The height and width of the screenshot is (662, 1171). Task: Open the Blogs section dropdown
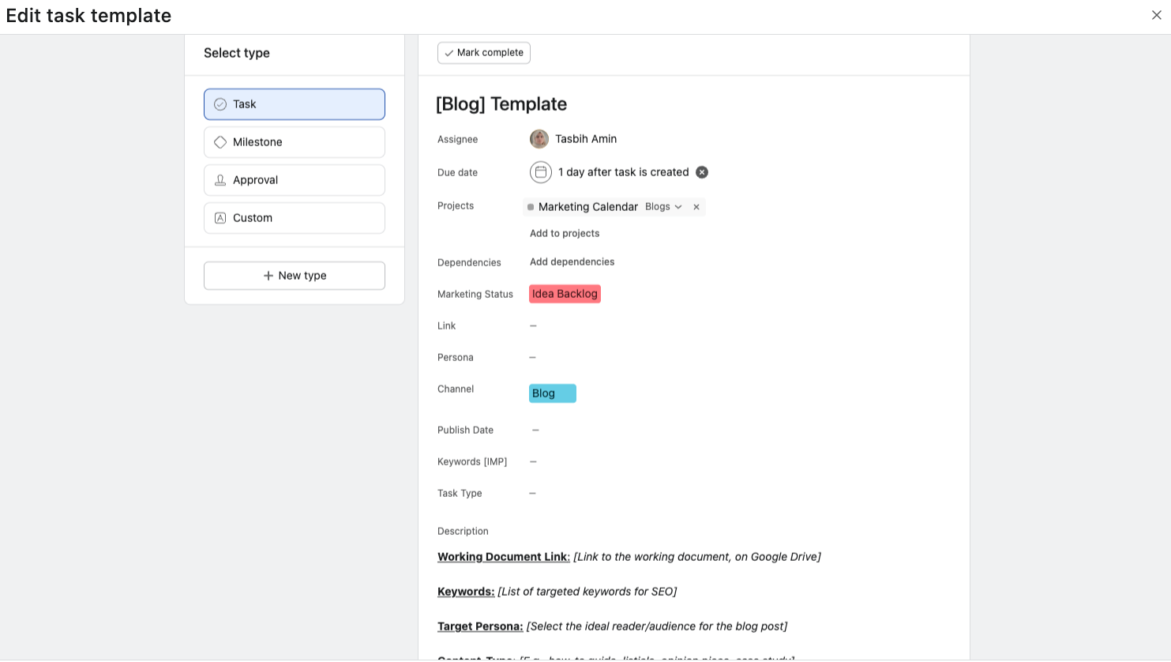tap(663, 206)
